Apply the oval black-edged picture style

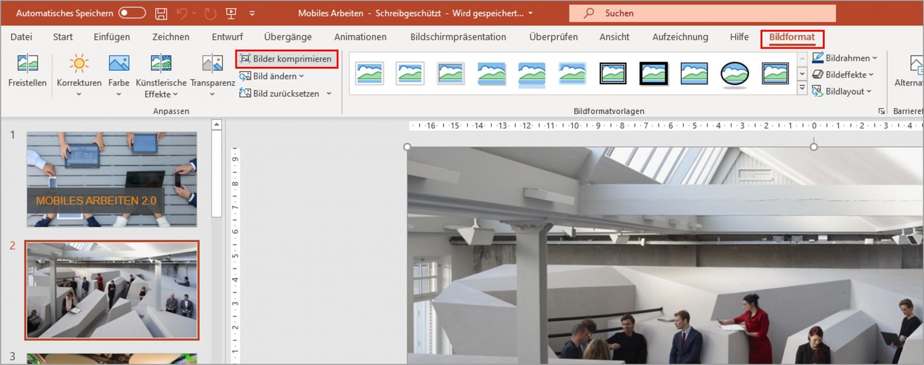coord(735,74)
